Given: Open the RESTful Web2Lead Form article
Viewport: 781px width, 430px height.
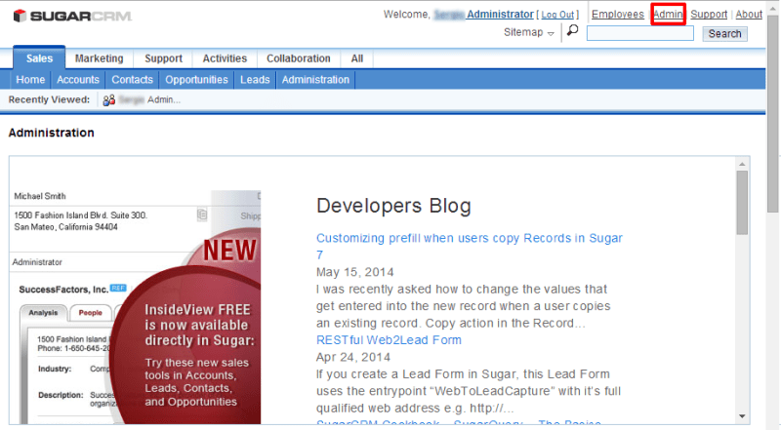Looking at the screenshot, I should point(389,340).
